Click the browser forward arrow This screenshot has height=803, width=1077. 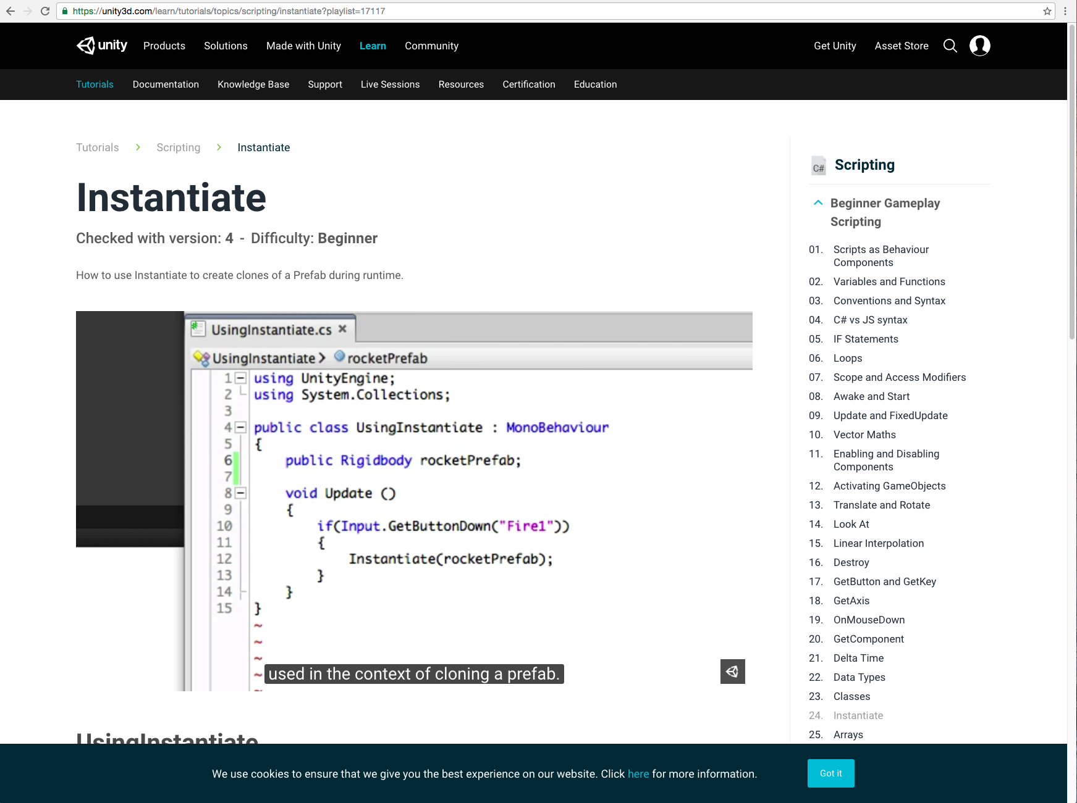point(28,11)
